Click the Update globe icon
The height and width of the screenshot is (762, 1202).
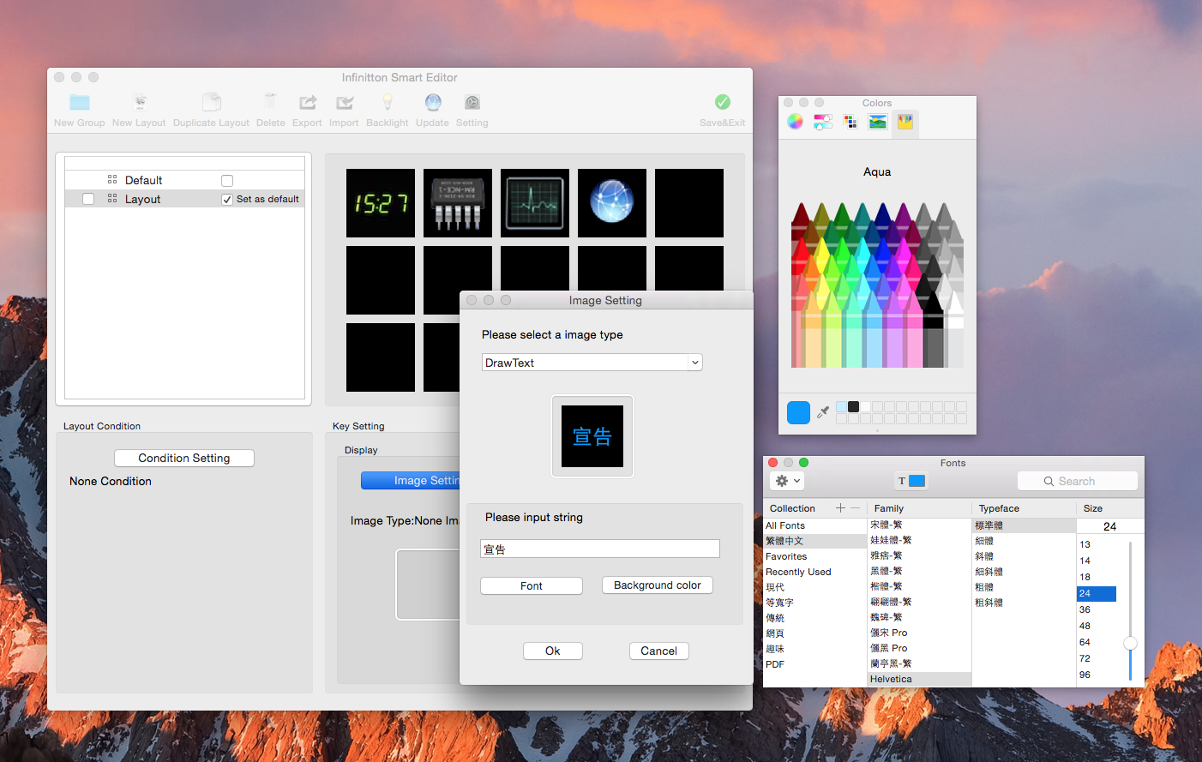click(x=433, y=103)
